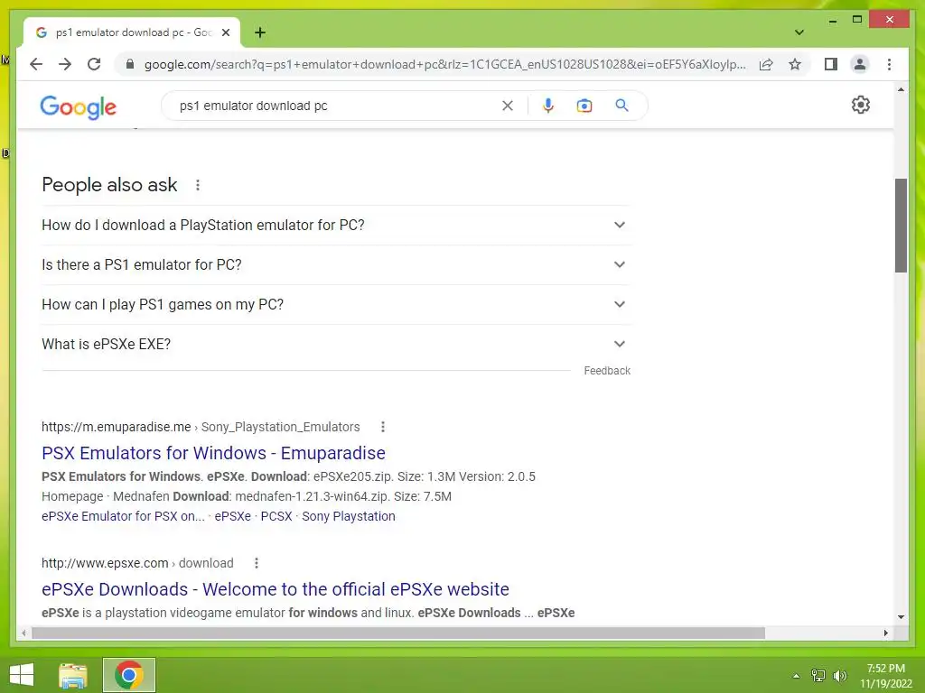Select the ps1 emulator download tab

tap(132, 32)
